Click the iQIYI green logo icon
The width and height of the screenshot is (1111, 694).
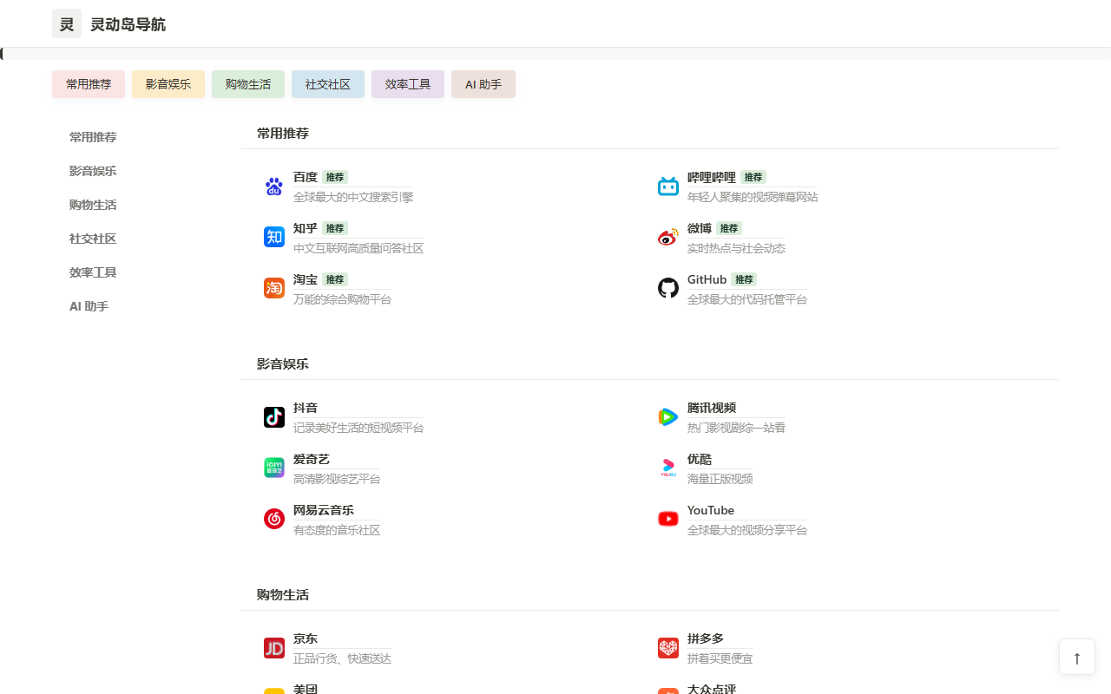pos(274,468)
